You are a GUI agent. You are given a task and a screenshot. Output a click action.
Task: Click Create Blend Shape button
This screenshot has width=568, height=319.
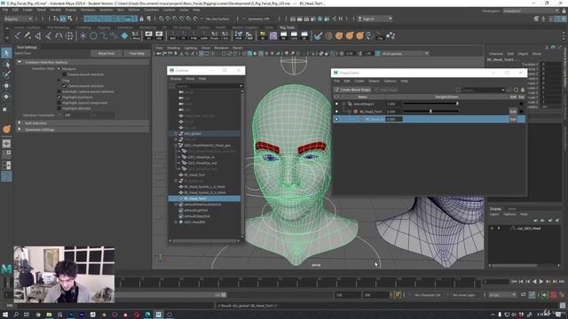click(352, 89)
